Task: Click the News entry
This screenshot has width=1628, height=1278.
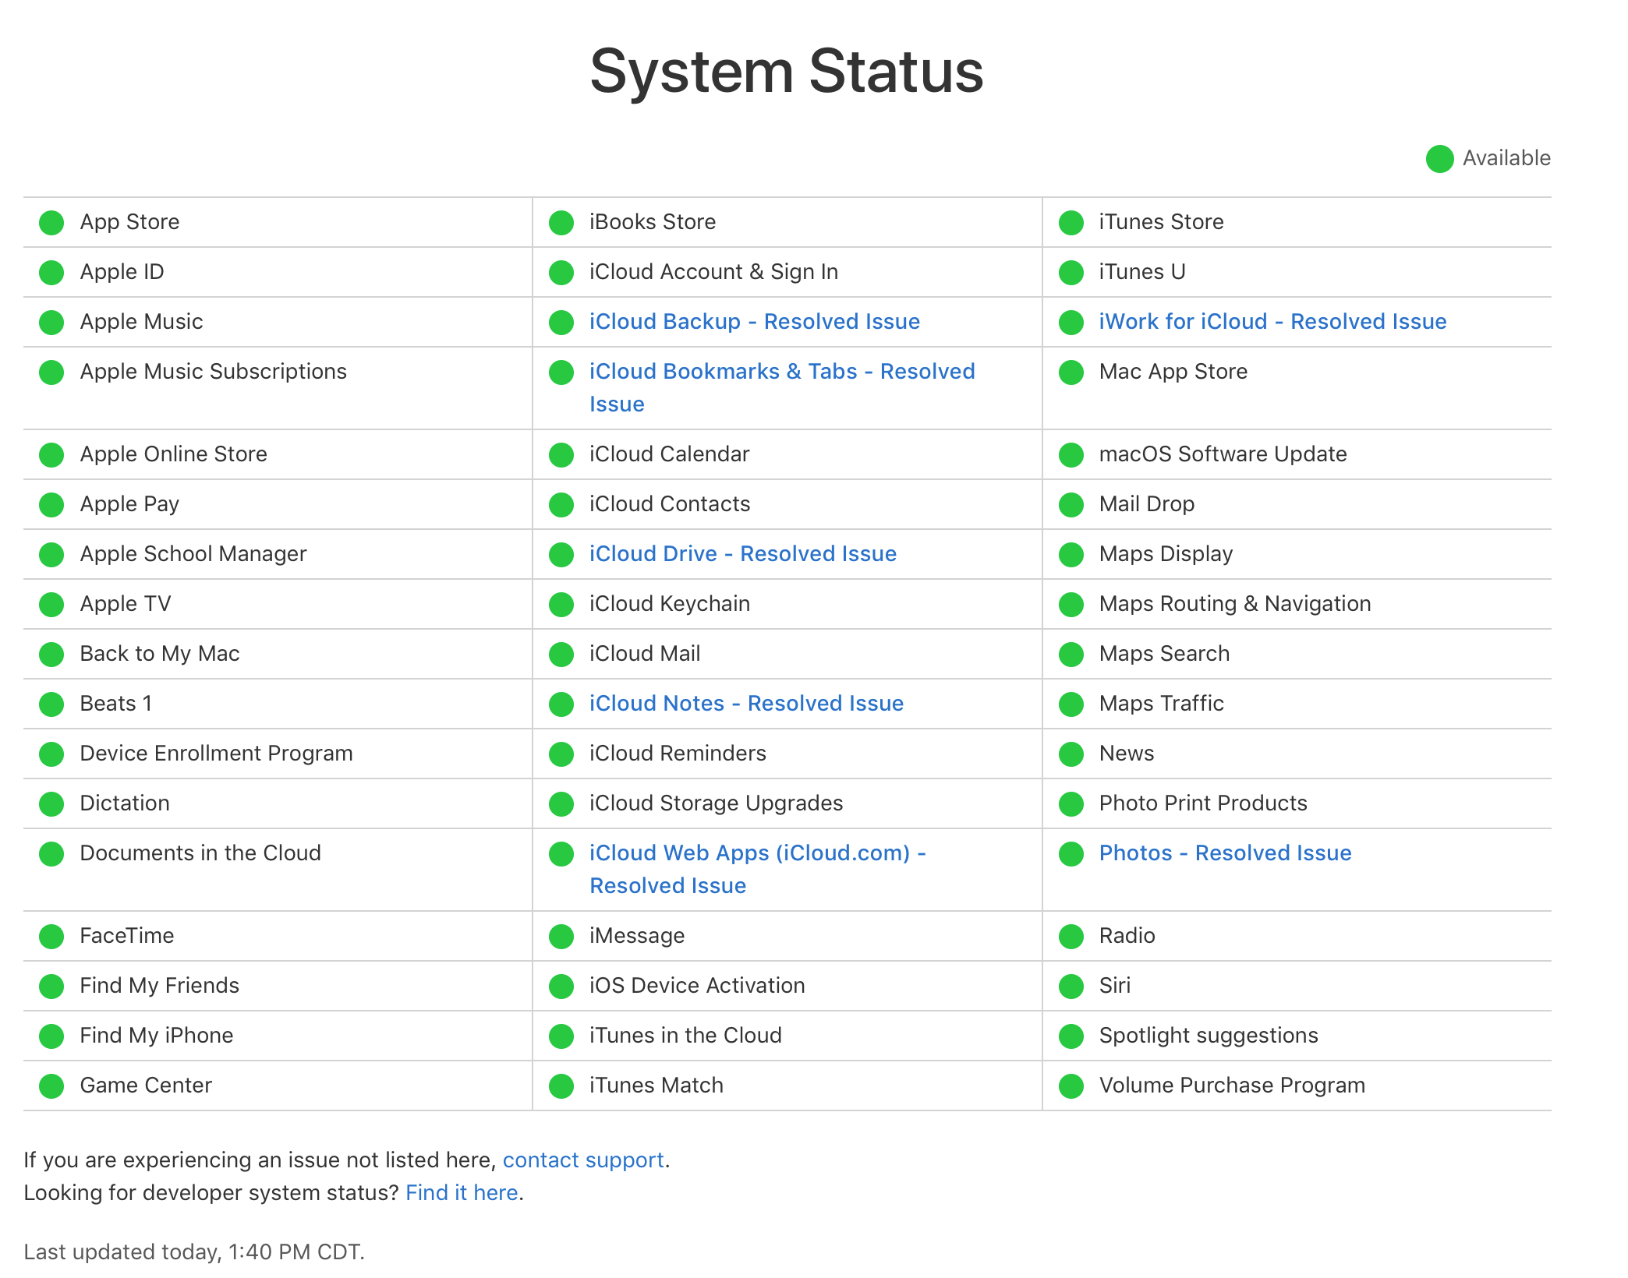Action: click(1127, 754)
